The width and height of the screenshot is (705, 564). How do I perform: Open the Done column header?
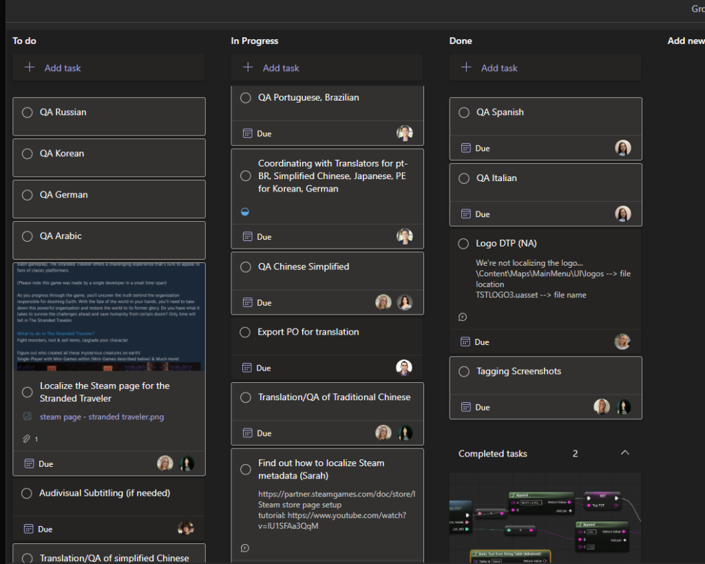[x=460, y=41]
